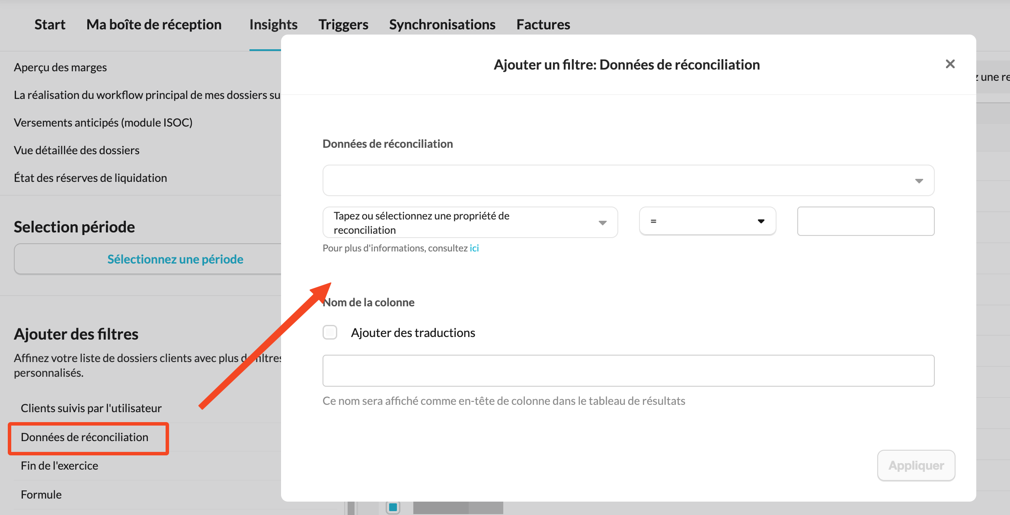1010x515 pixels.
Task: Tick the Ajouter des traductions checkbox
Action: (x=330, y=332)
